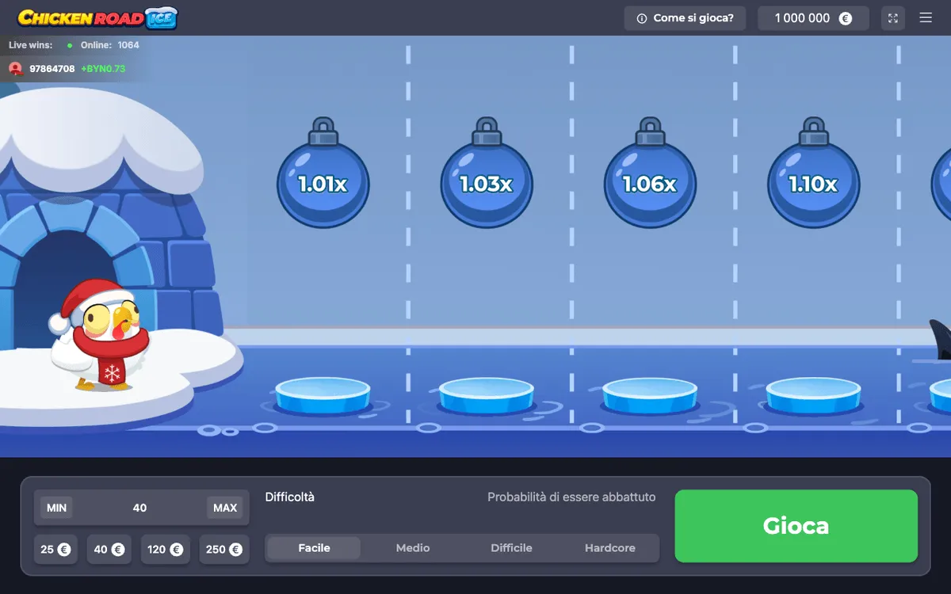
Task: Click the +BYN0.73 win amount
Action: (103, 69)
